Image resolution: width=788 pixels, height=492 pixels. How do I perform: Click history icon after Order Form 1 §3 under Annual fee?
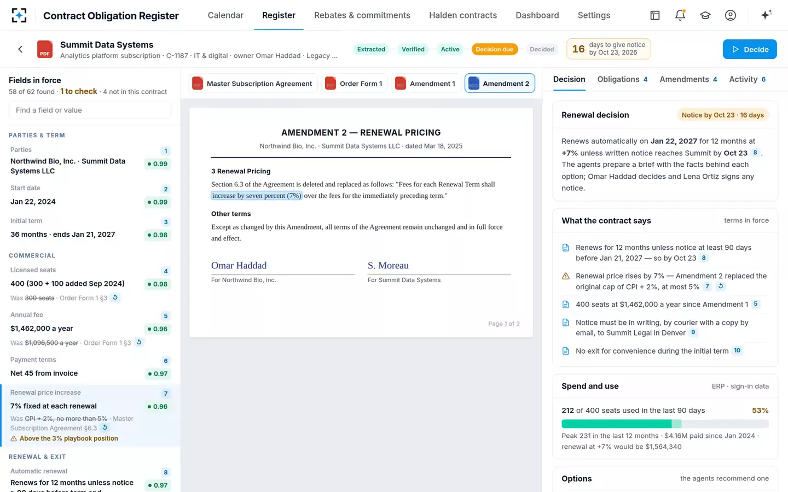(x=139, y=342)
